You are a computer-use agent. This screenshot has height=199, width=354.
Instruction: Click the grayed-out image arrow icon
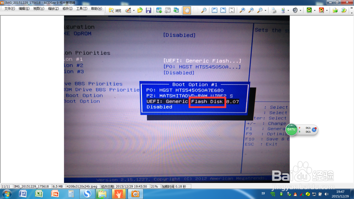(167, 10)
